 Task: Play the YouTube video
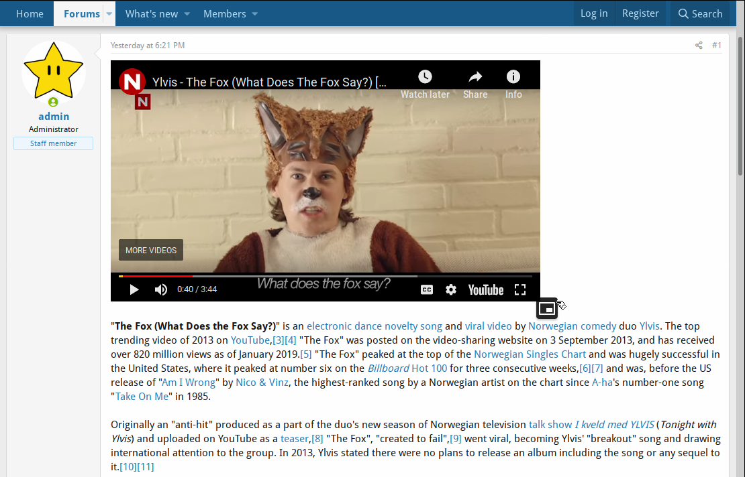(x=134, y=289)
